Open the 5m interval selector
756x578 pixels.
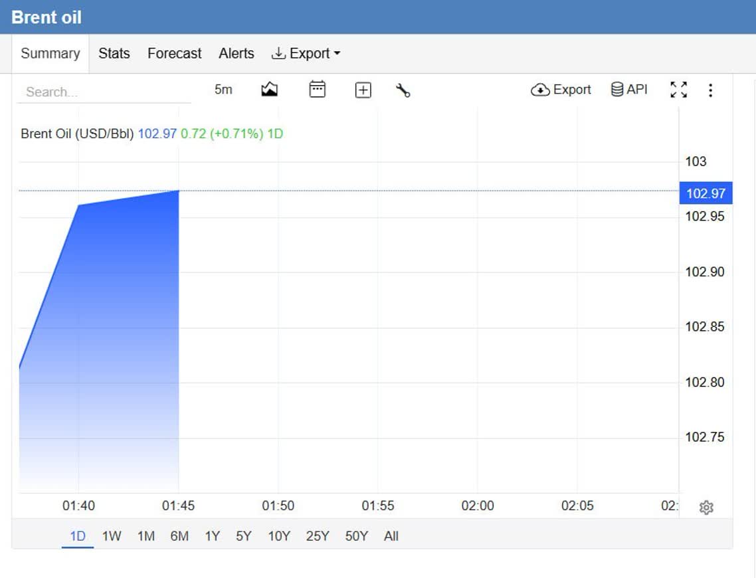click(223, 90)
